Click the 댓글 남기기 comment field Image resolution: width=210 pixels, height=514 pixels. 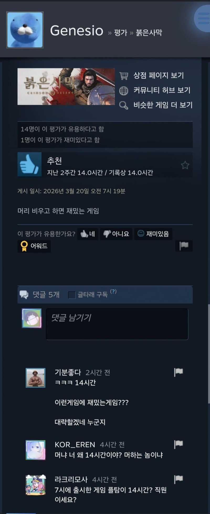(117, 324)
